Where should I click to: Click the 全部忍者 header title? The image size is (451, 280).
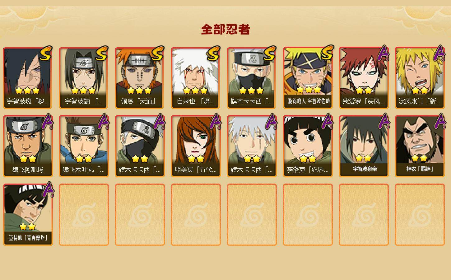pyautogui.click(x=225, y=29)
